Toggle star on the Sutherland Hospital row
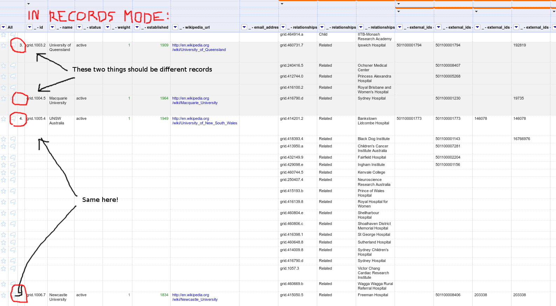556x306 pixels. [x=4, y=242]
